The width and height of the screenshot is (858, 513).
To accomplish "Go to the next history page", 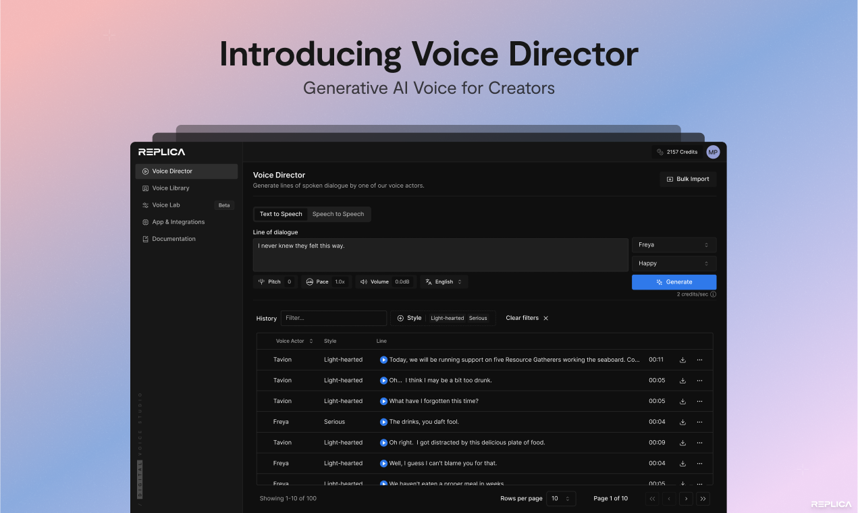I will (x=686, y=499).
